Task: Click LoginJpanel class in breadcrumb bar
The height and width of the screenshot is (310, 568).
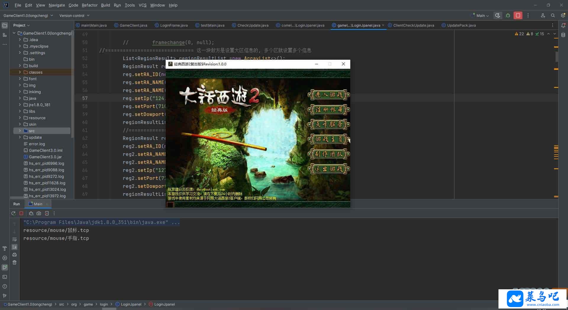Action: click(x=128, y=304)
